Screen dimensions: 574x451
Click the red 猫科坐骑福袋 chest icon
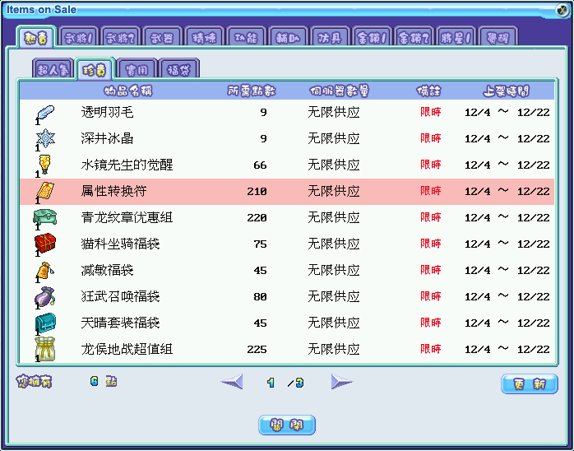coord(44,244)
